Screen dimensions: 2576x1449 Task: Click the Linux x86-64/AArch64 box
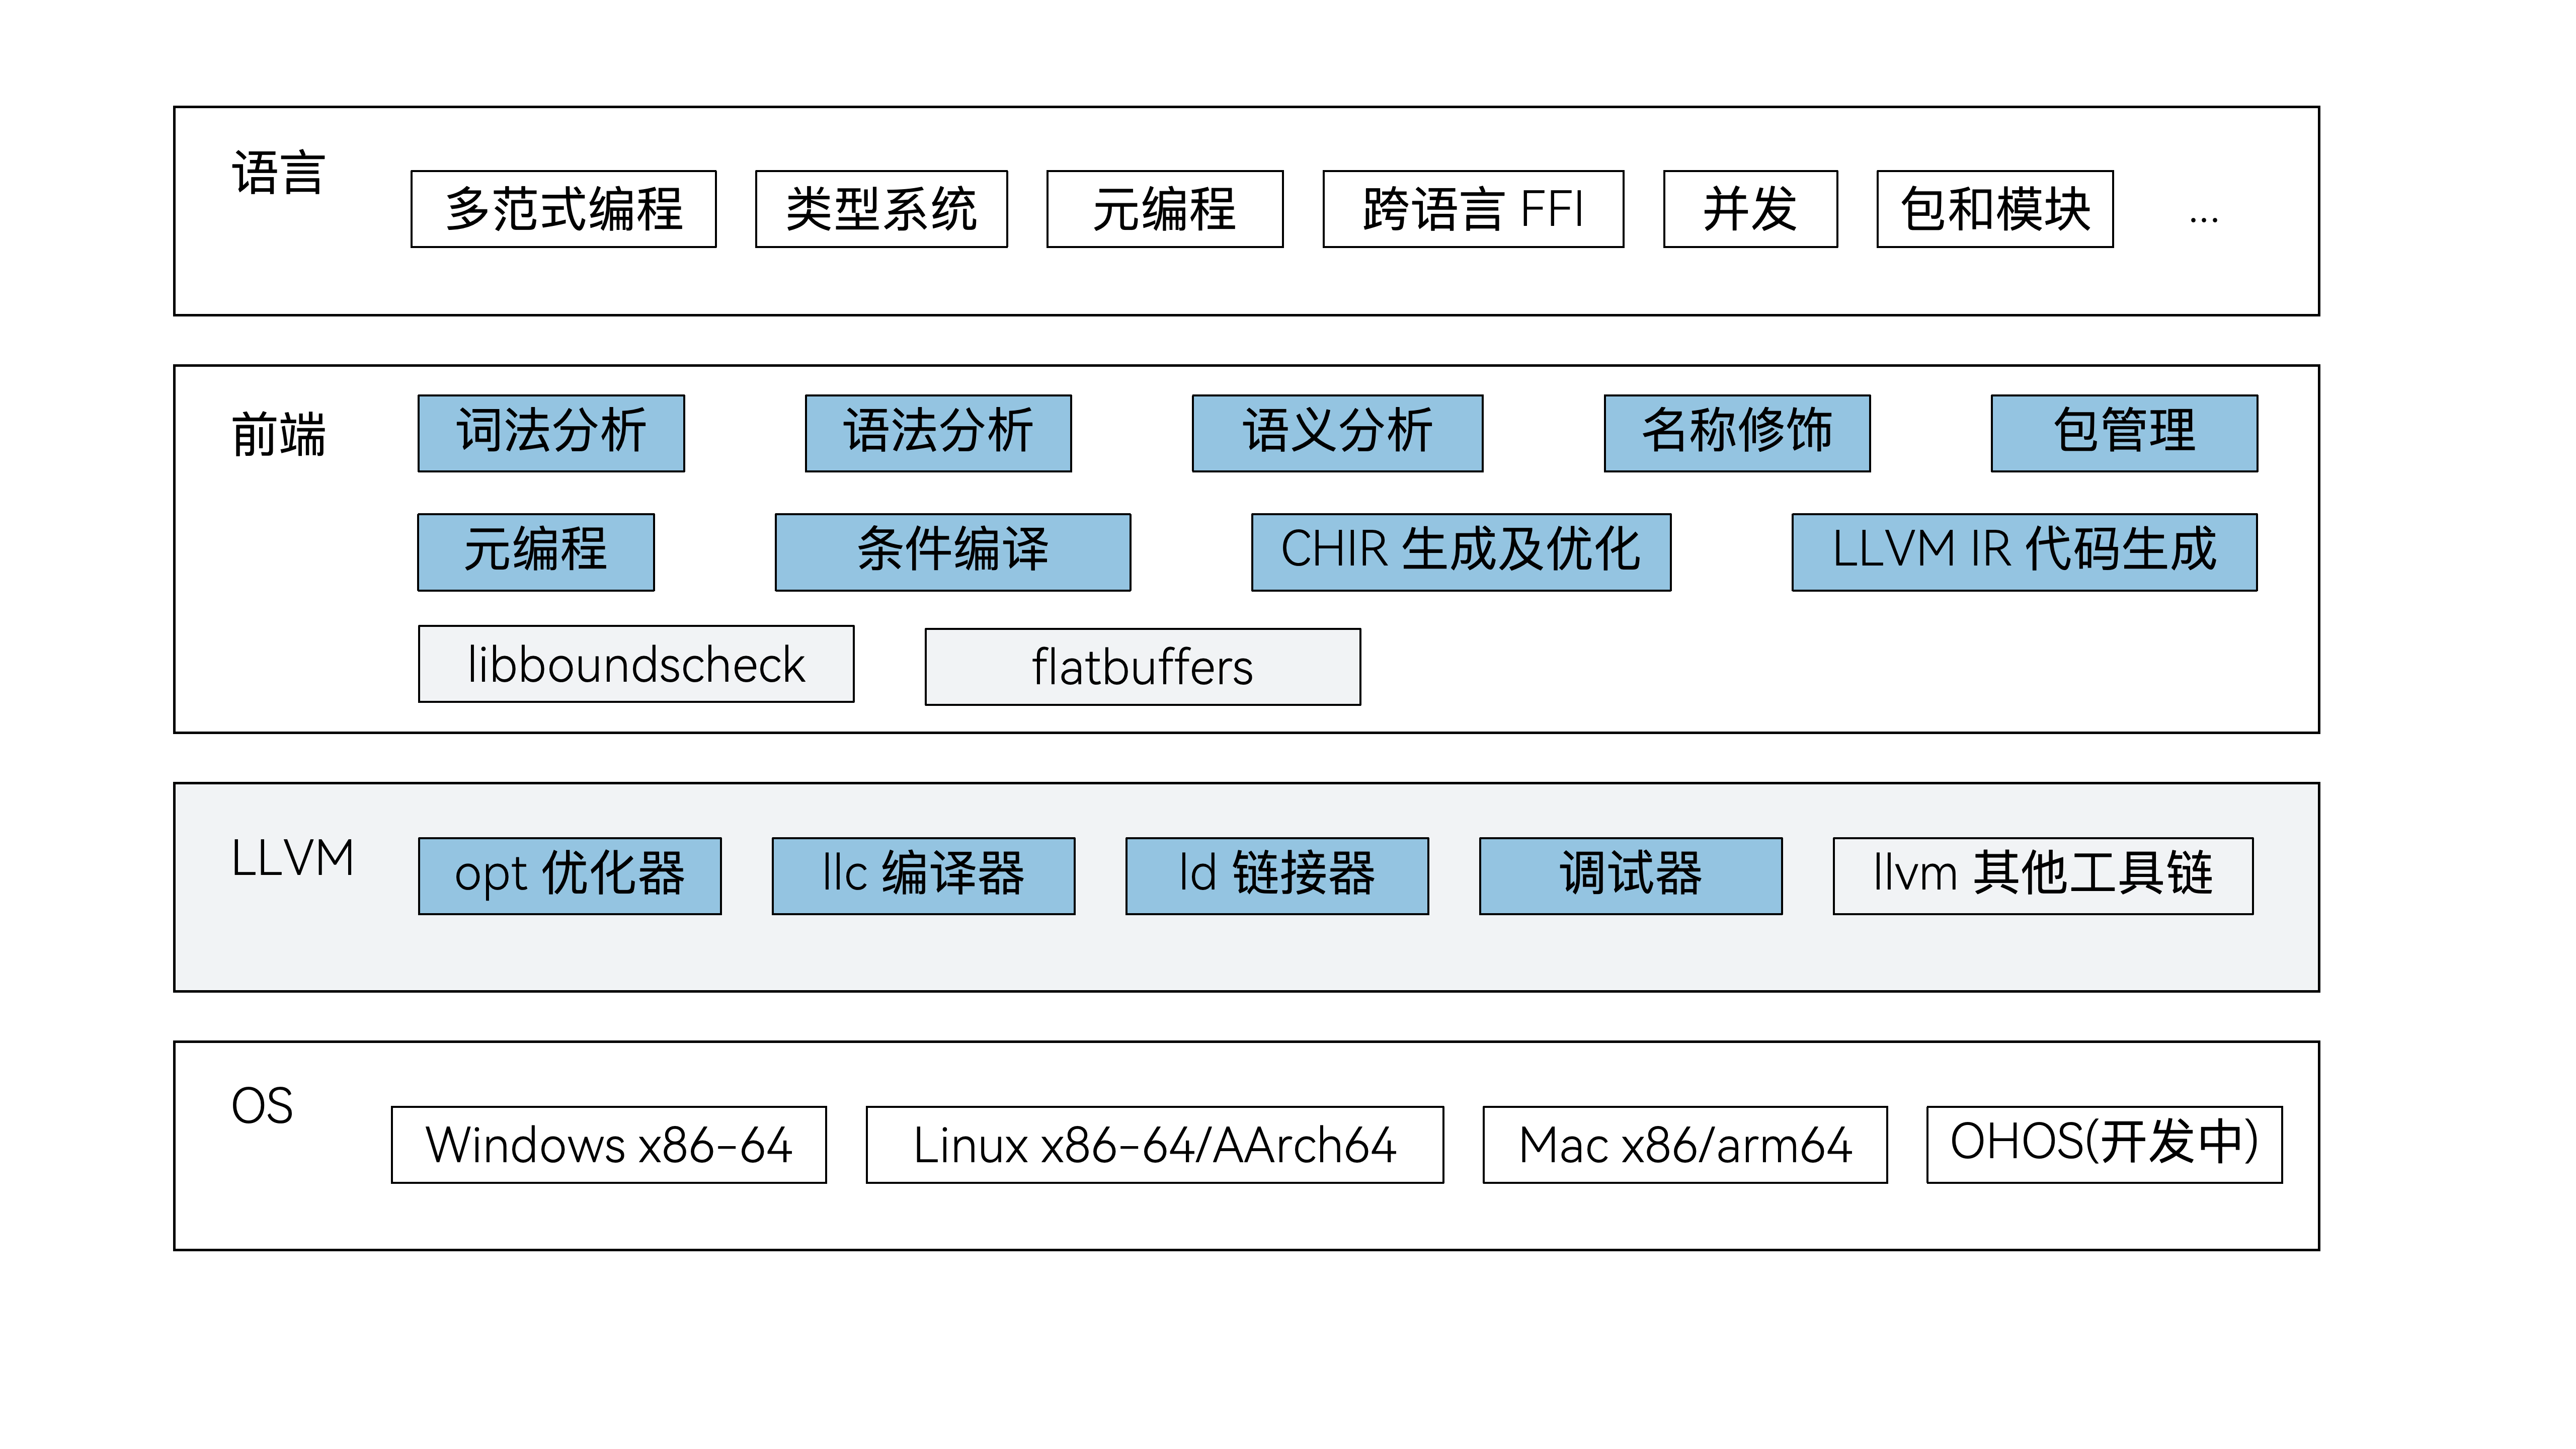(x=1155, y=1145)
